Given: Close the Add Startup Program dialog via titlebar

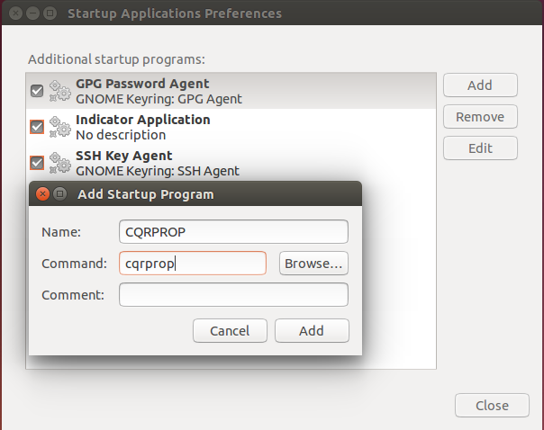Looking at the screenshot, I should pos(42,193).
